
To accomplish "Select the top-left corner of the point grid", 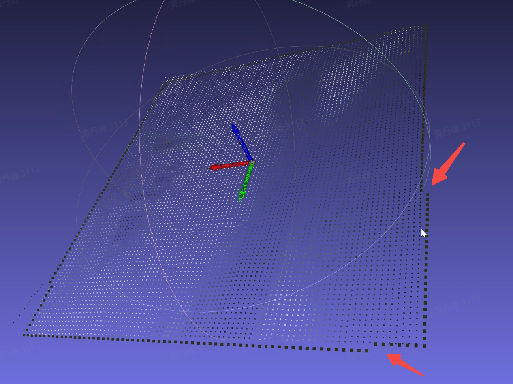I will coord(165,81).
